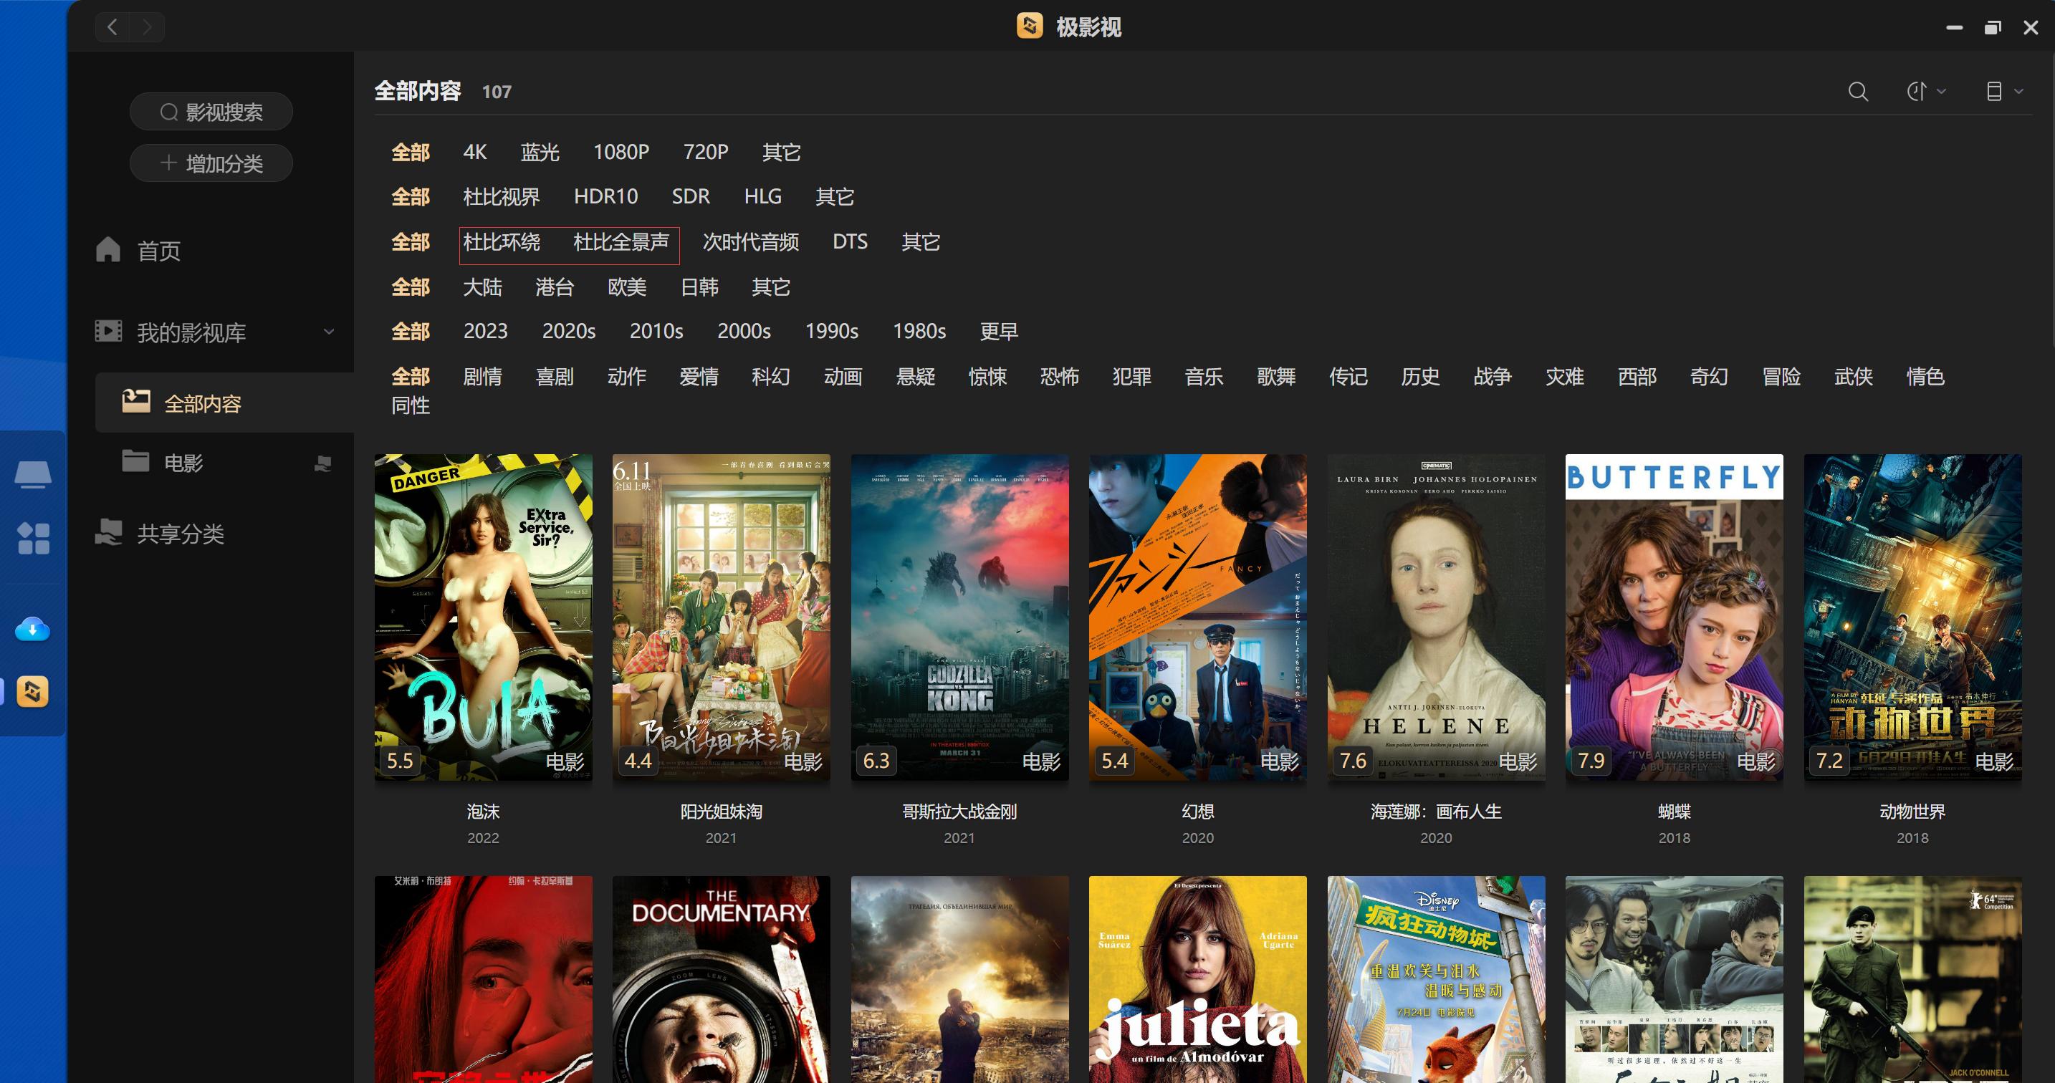Filter by 4K resolution

coord(474,153)
